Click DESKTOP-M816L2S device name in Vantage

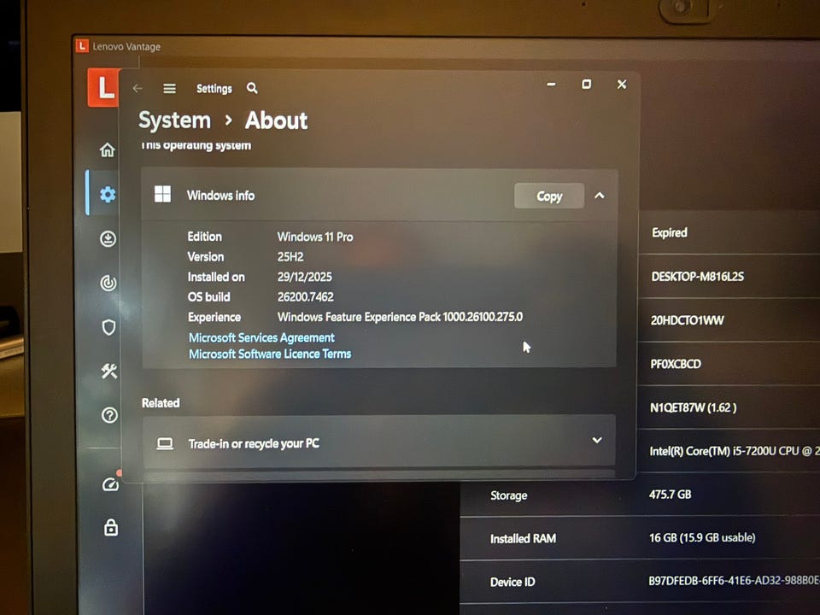tap(698, 277)
